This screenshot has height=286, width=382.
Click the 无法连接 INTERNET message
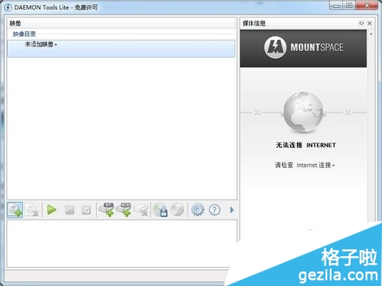[x=306, y=145]
